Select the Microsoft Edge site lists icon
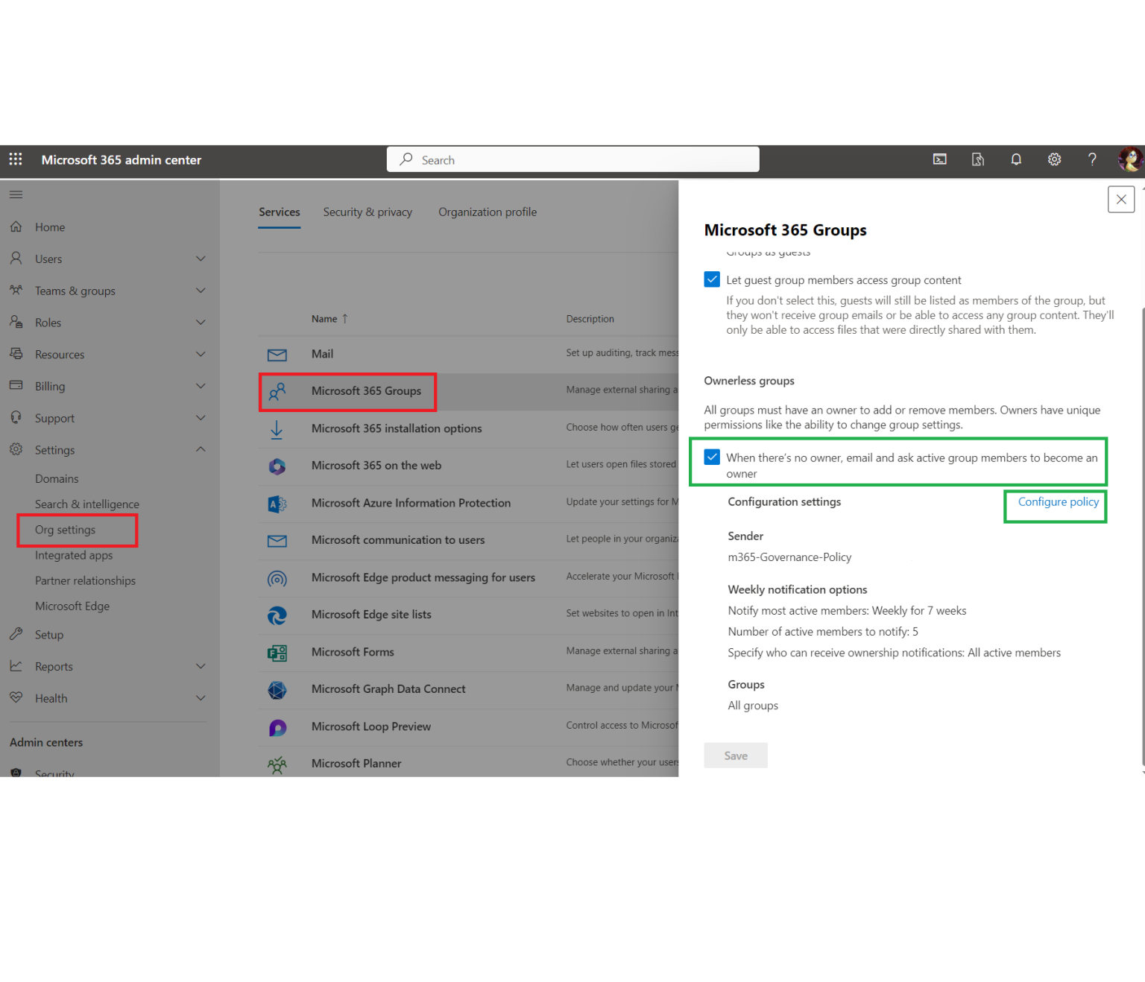This screenshot has width=1145, height=982. [277, 615]
